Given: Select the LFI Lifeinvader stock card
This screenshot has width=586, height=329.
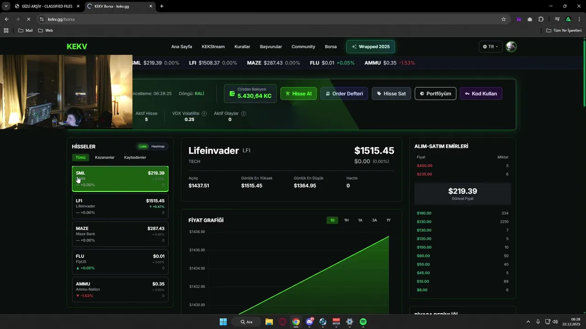Looking at the screenshot, I should point(120,207).
